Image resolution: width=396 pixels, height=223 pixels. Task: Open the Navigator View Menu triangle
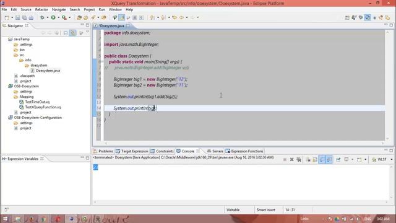pos(87,32)
